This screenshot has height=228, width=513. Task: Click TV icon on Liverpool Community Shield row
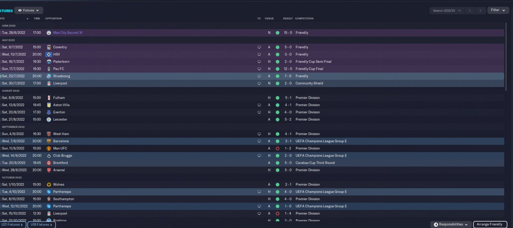pos(259,83)
